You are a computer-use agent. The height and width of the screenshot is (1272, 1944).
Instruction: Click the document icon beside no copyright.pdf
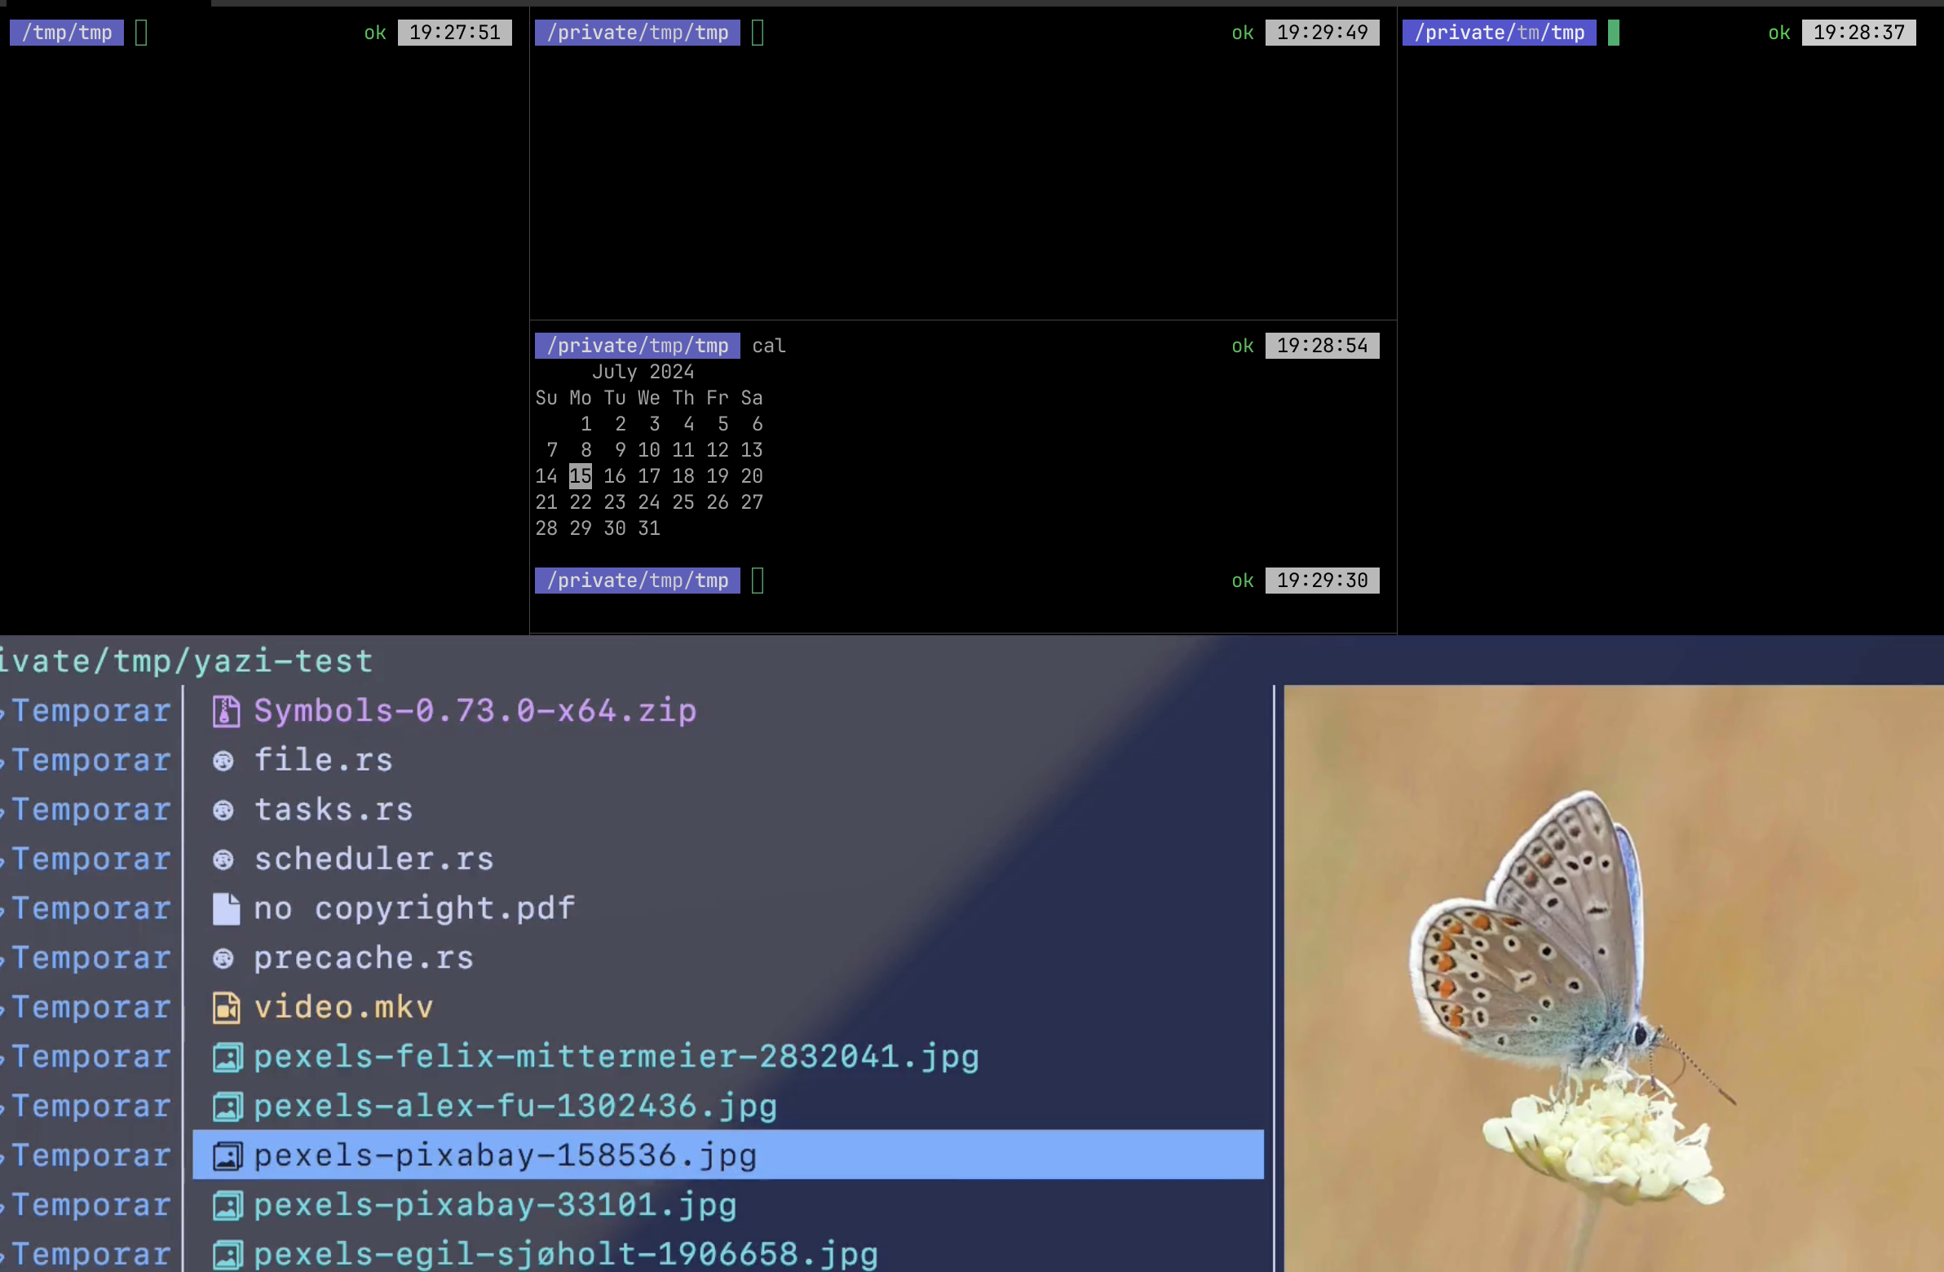point(226,908)
